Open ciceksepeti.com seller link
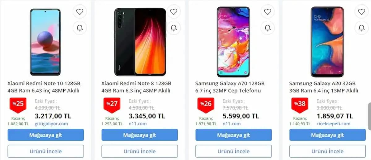This screenshot has height=160, width=371. pyautogui.click(x=334, y=123)
